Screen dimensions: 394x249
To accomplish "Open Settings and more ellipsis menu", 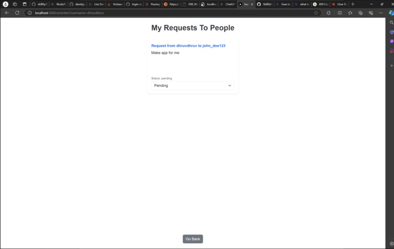I will pyautogui.click(x=381, y=13).
